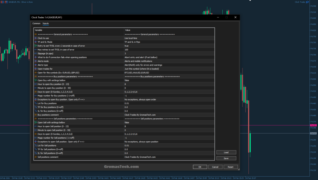
Task: Click the bool icon of Open Sell with settings
Action: (x=36, y=123)
